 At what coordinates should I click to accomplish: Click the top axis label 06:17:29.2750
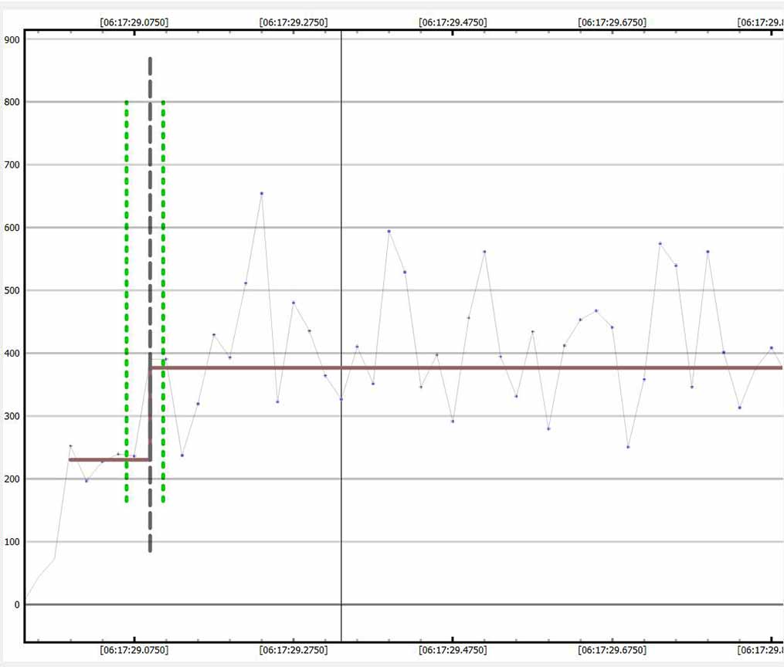click(x=294, y=22)
